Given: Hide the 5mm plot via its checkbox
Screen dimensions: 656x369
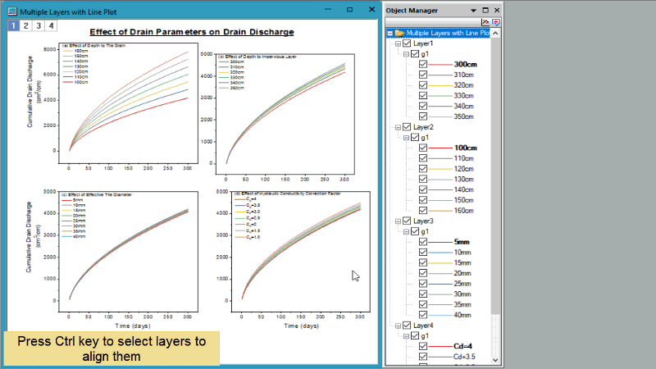Looking at the screenshot, I should pyautogui.click(x=423, y=242).
